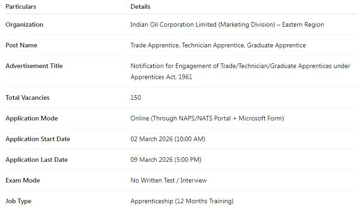The height and width of the screenshot is (217, 357).
Task: Select the Total Vacancies label
Action: (x=27, y=98)
